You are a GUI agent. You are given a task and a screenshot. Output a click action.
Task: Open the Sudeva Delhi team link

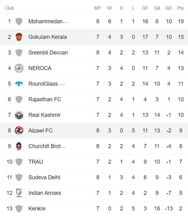[x=44, y=177]
